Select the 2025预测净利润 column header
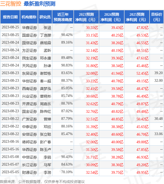 click(137, 17)
